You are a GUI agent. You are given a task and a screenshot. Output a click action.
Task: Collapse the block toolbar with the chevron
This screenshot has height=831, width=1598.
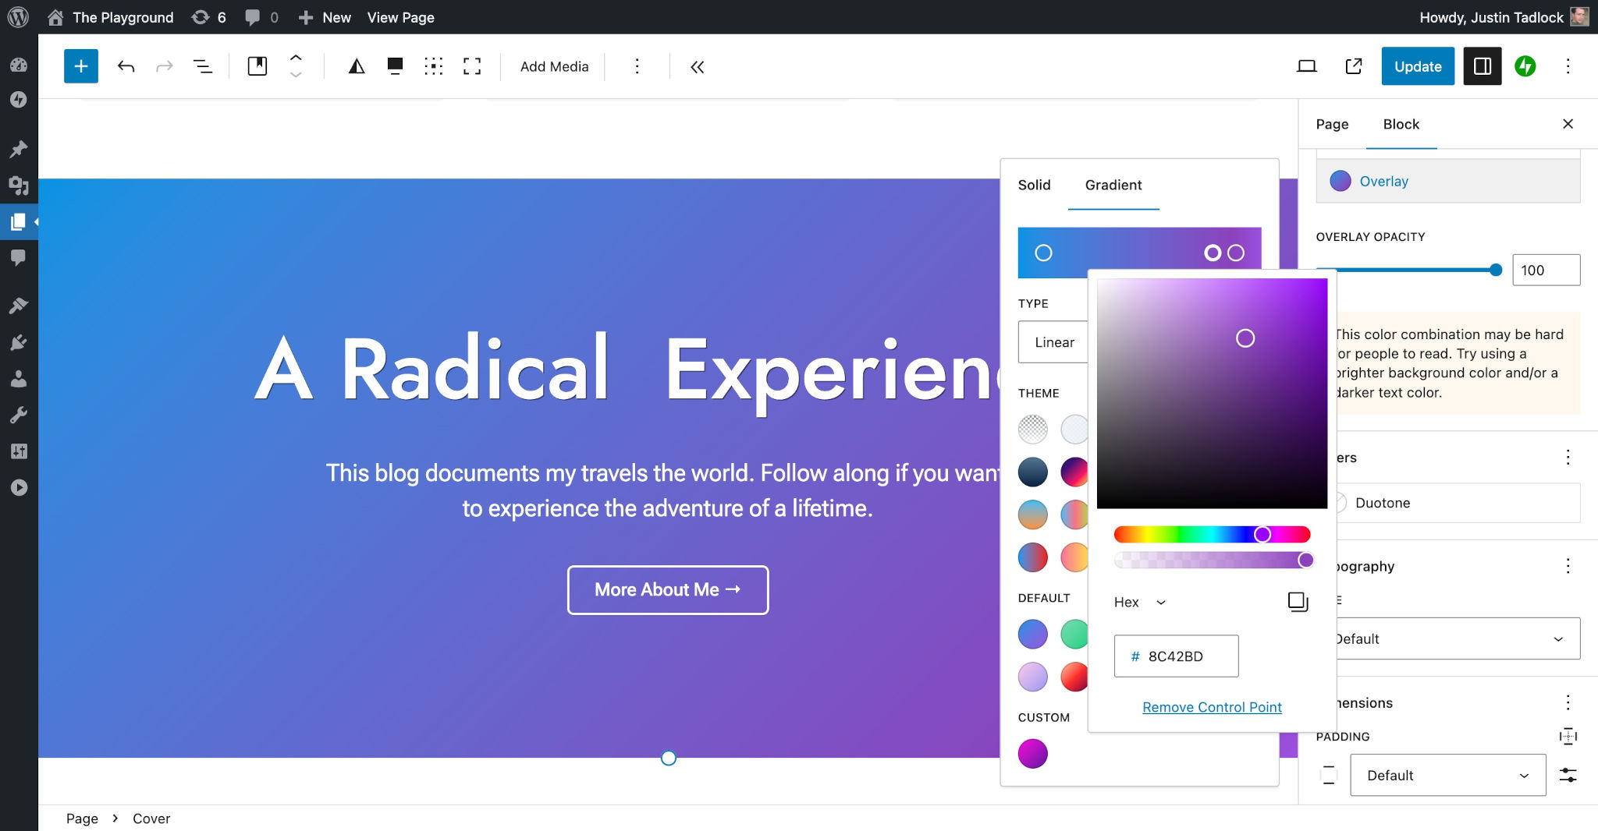pyautogui.click(x=697, y=67)
